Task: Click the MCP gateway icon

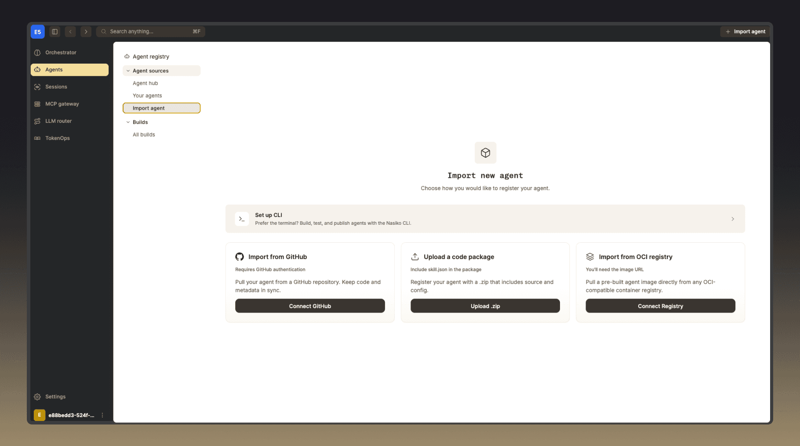Action: [37, 104]
